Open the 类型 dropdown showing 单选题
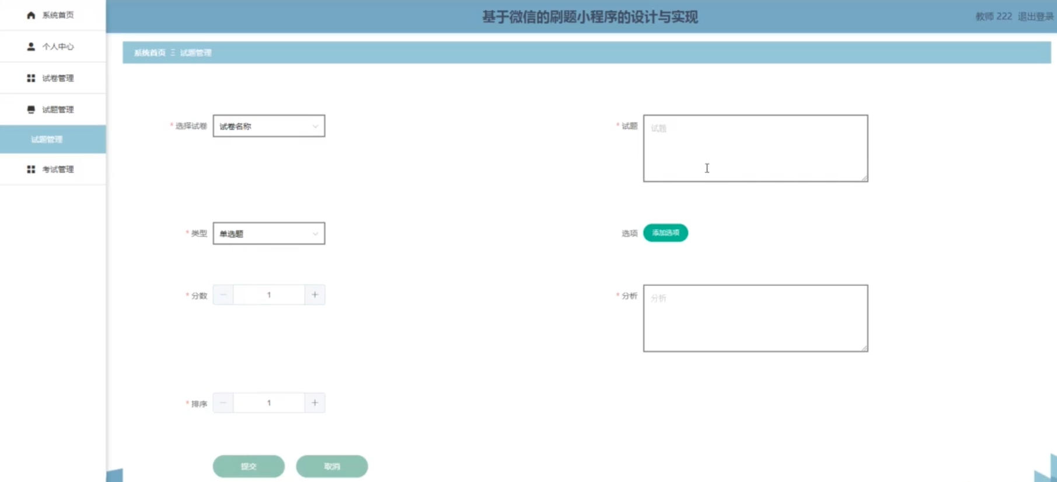Image resolution: width=1057 pixels, height=482 pixels. 268,233
